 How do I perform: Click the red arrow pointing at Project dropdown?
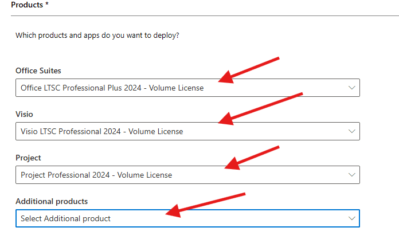click(x=251, y=157)
